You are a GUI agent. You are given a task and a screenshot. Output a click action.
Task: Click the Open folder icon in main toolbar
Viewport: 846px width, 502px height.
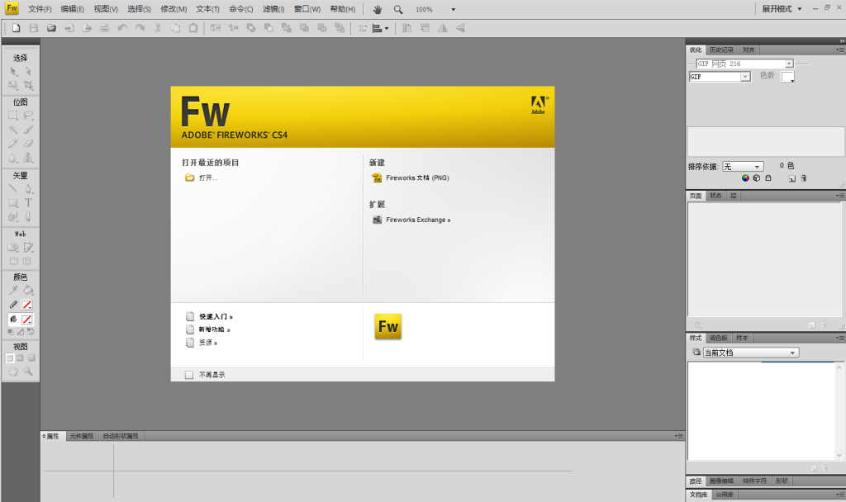[51, 28]
